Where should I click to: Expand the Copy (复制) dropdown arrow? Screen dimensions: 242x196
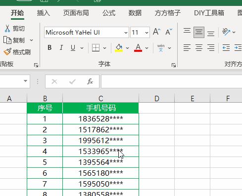pos(31,40)
